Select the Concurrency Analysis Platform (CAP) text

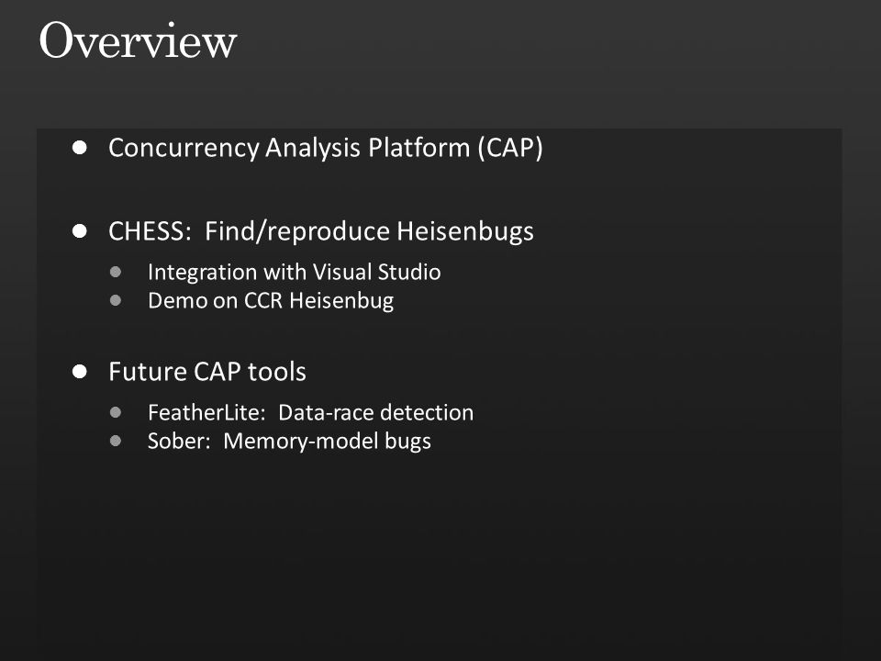325,149
